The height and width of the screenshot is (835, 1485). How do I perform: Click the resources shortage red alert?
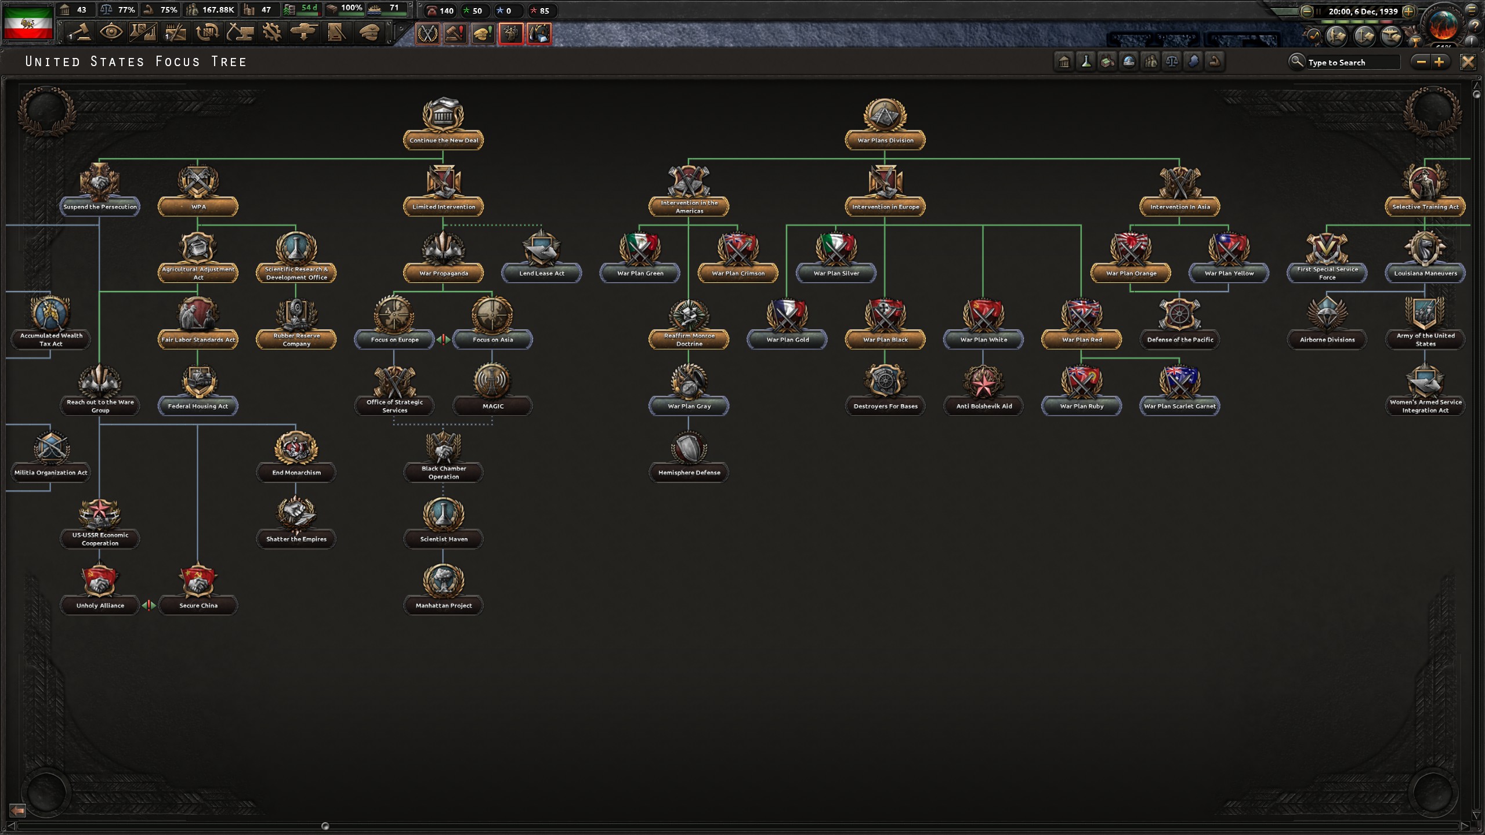point(539,34)
